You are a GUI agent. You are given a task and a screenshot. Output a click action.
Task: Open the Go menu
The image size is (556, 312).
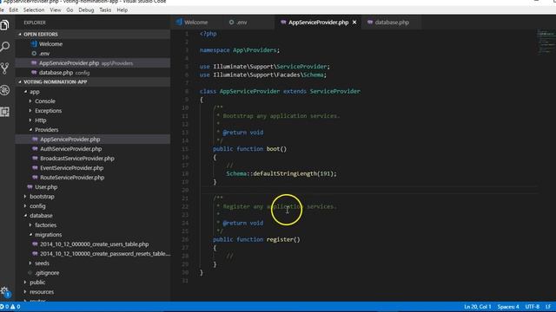point(69,10)
